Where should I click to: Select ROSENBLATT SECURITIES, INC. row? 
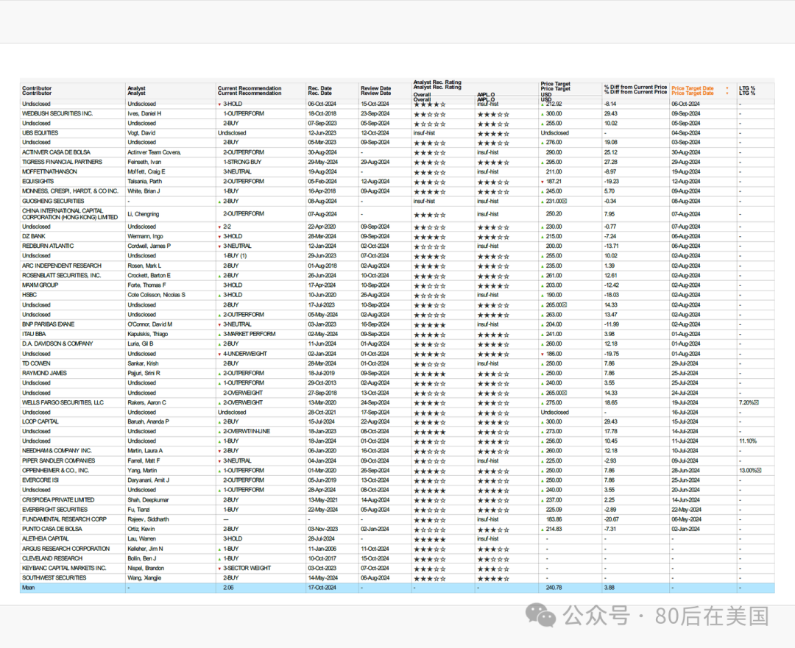(397, 276)
